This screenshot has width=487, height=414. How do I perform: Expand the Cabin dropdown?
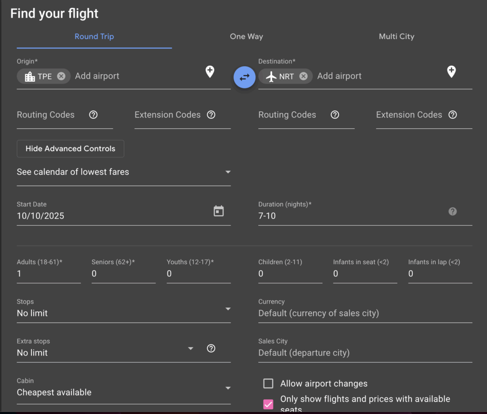click(124, 392)
